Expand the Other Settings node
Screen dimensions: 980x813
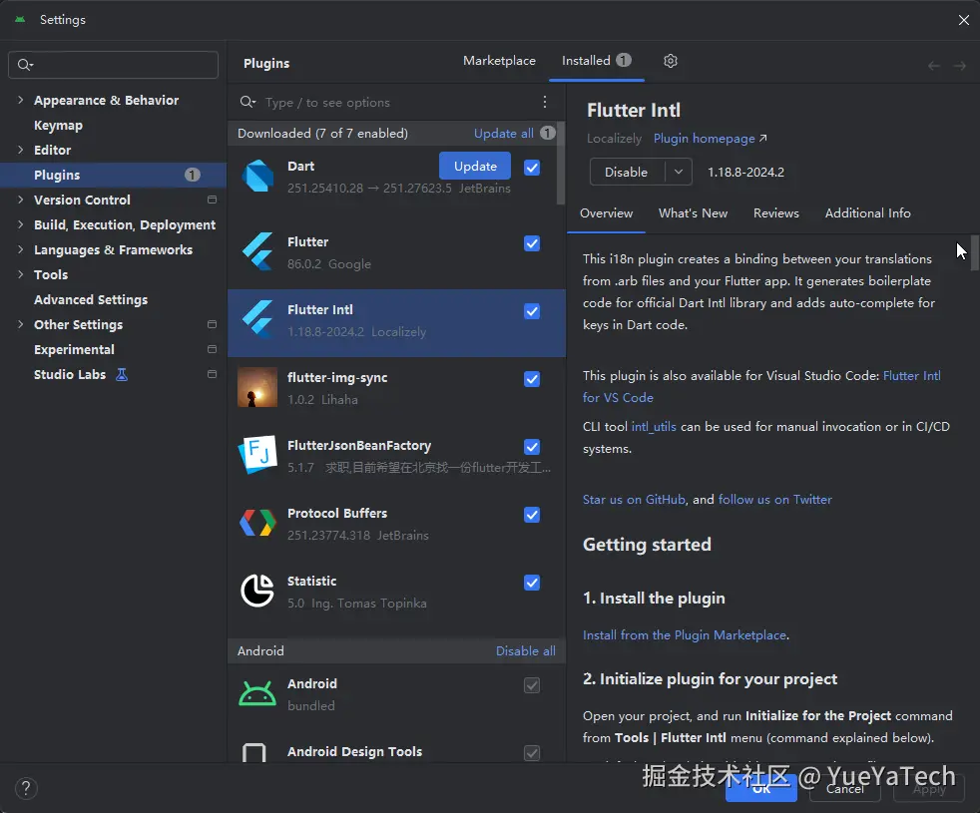[21, 324]
